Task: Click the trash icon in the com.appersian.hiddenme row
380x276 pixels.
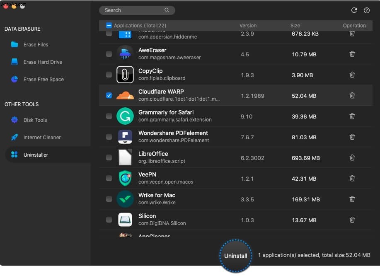Action: point(352,34)
